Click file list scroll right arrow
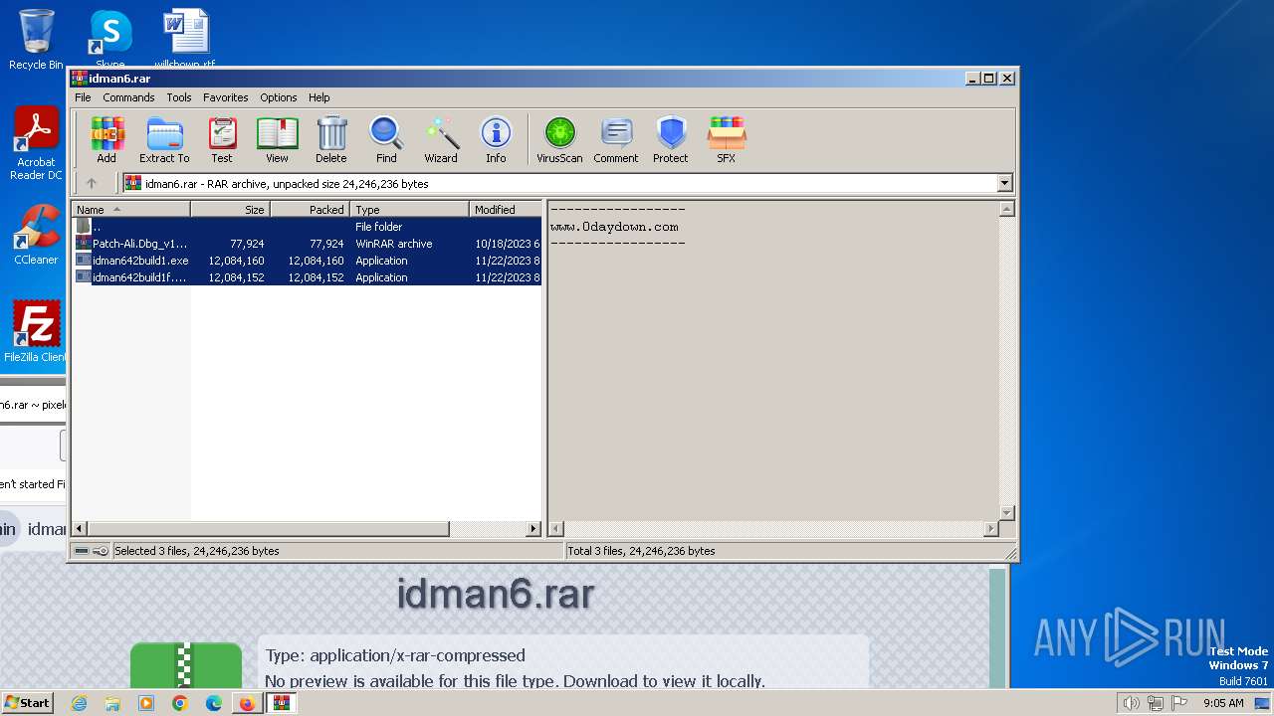Image resolution: width=1274 pixels, height=716 pixels. [533, 529]
